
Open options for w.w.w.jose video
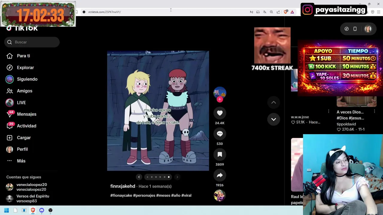point(329,111)
